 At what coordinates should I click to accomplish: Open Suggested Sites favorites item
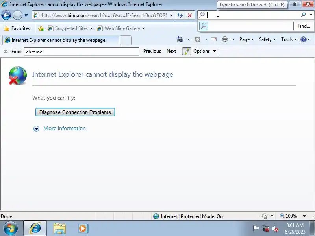(68, 28)
